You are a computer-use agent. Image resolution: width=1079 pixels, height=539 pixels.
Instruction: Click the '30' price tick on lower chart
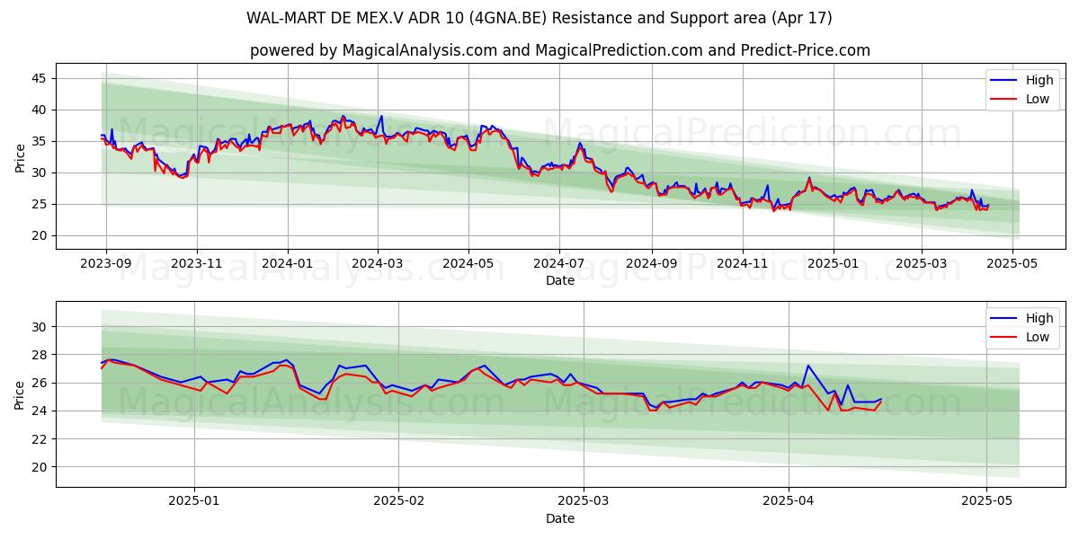coord(40,327)
